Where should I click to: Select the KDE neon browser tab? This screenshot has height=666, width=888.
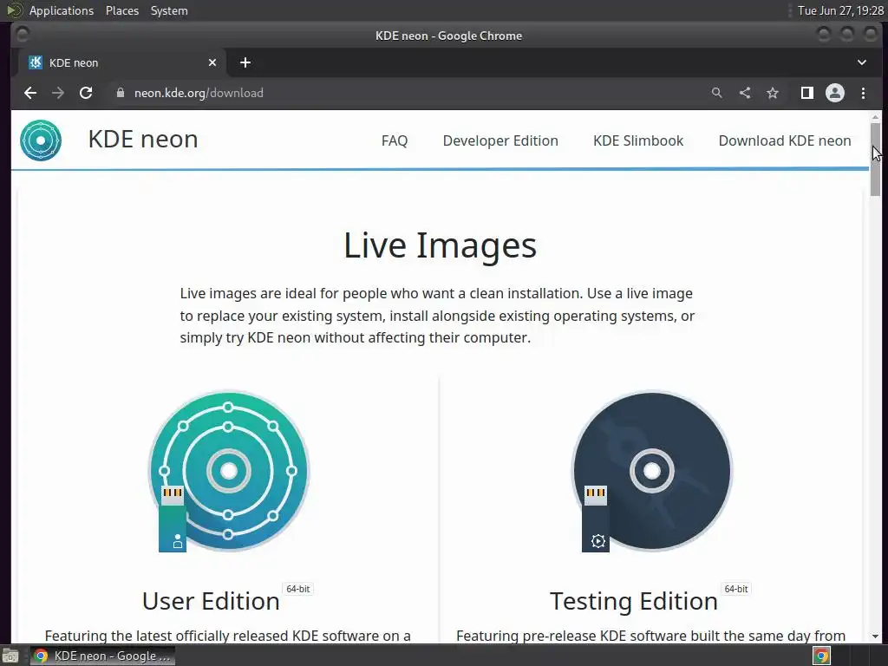(121, 62)
